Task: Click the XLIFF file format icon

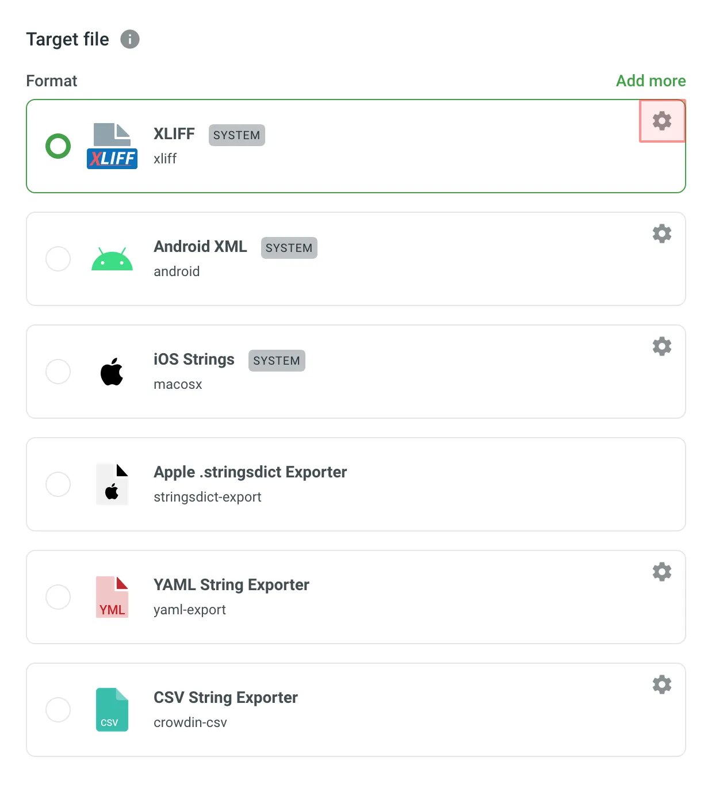Action: coord(112,144)
